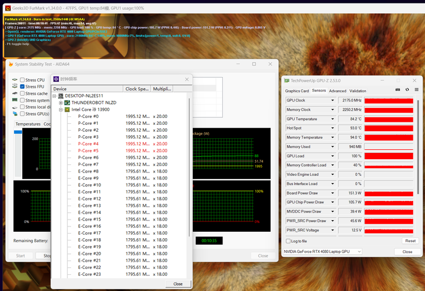Click the Clock Speed column header
Screen dimensions: 425x291
(x=137, y=89)
